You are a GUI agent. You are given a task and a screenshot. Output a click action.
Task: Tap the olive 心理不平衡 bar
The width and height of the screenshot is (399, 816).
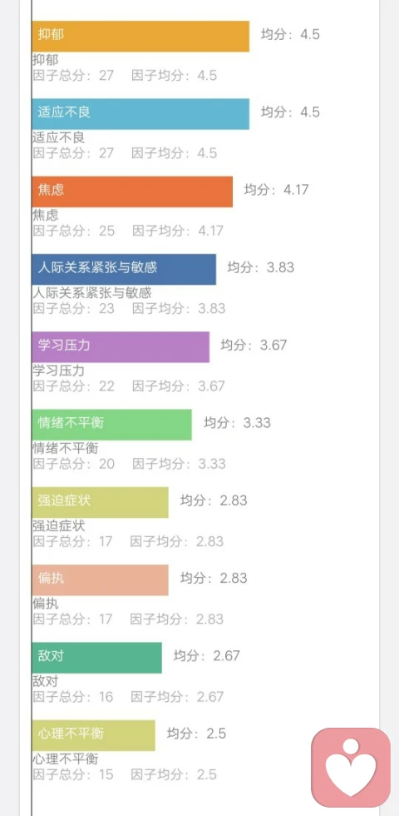coord(93,735)
